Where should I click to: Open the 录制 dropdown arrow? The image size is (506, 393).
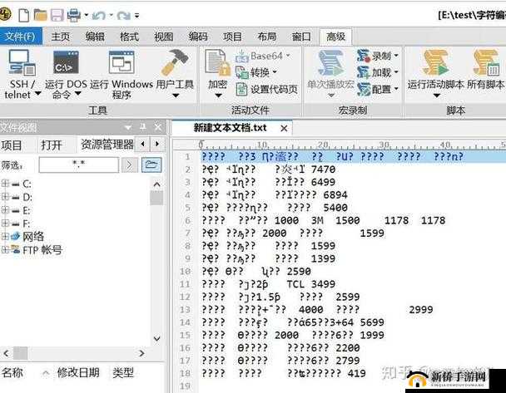[x=396, y=56]
